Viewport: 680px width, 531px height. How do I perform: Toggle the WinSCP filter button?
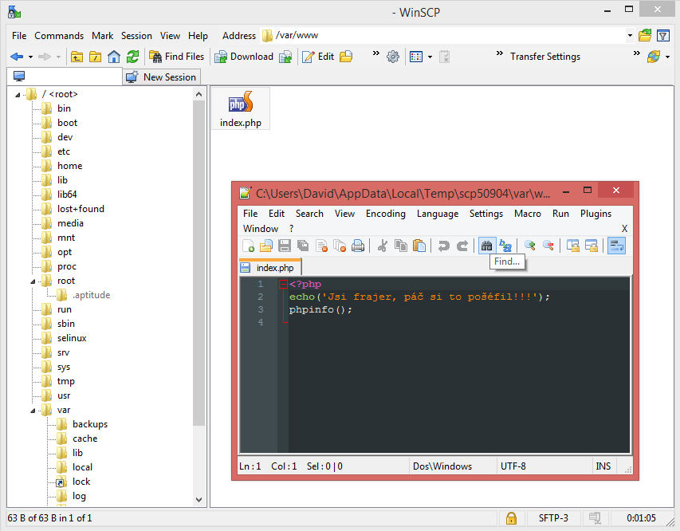coord(663,36)
